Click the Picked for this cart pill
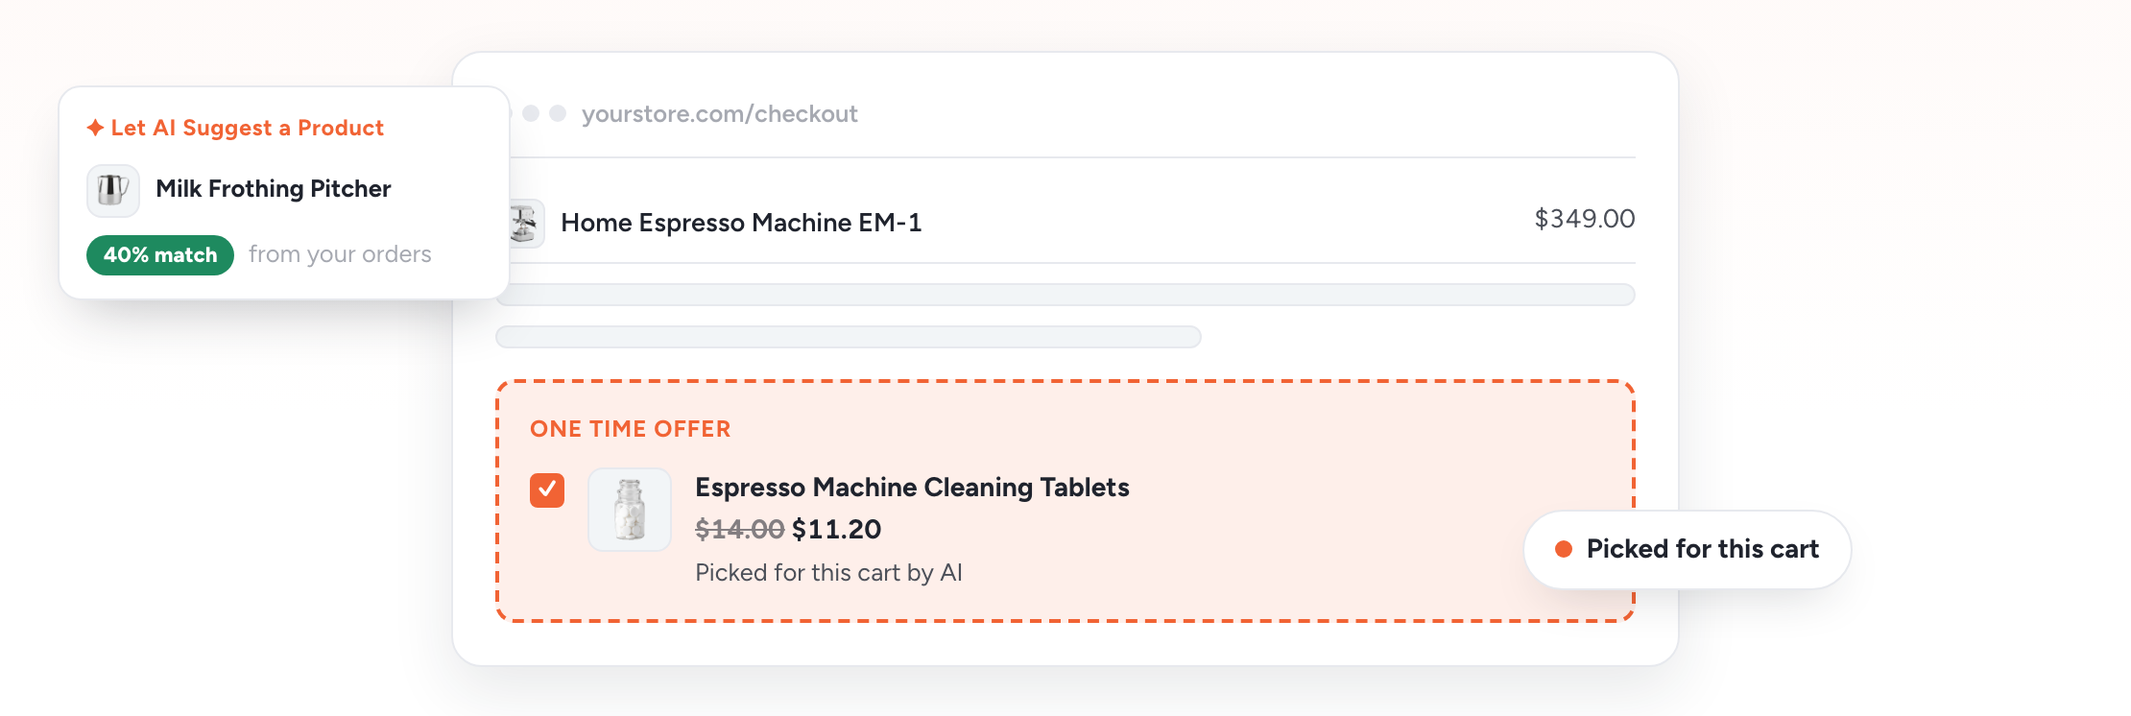 pos(1688,550)
